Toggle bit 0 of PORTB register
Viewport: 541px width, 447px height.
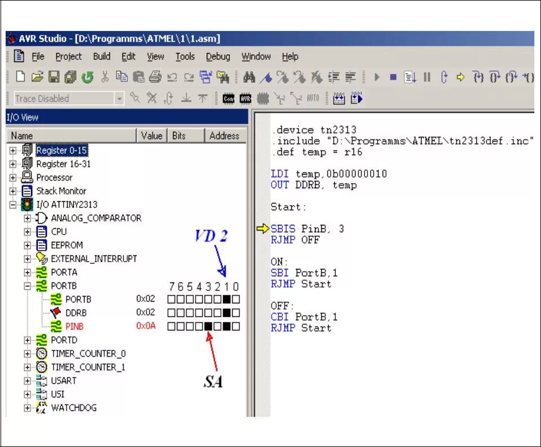click(236, 299)
